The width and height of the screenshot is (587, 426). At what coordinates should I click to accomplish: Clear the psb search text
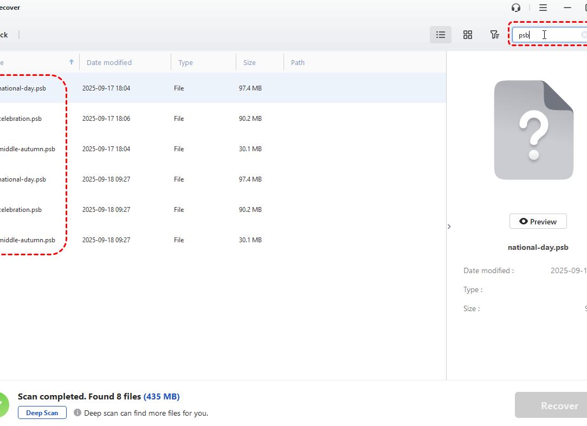tap(584, 35)
